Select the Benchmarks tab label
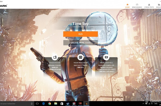 137,7
